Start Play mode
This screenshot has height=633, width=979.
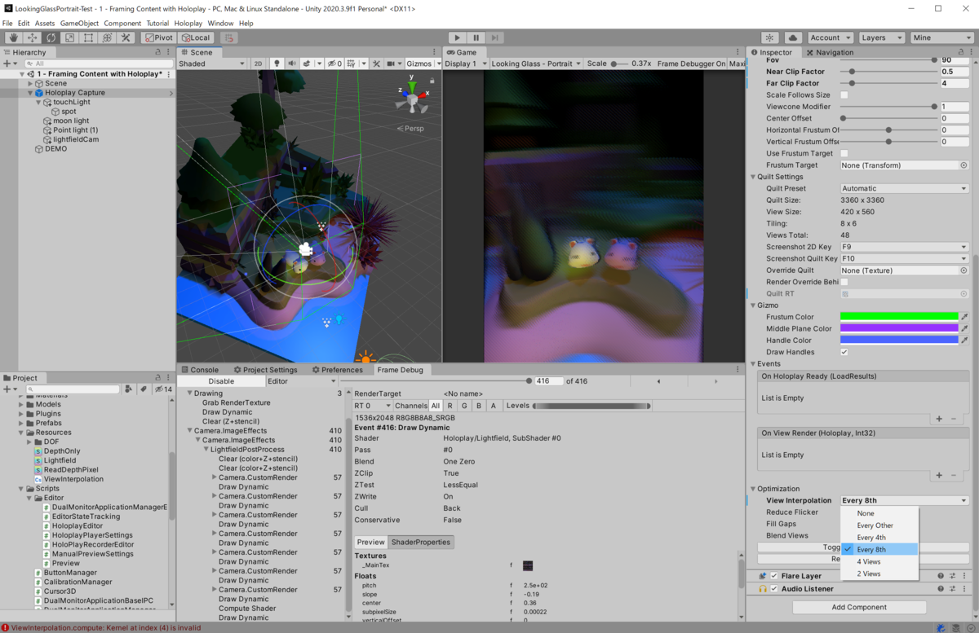click(457, 37)
